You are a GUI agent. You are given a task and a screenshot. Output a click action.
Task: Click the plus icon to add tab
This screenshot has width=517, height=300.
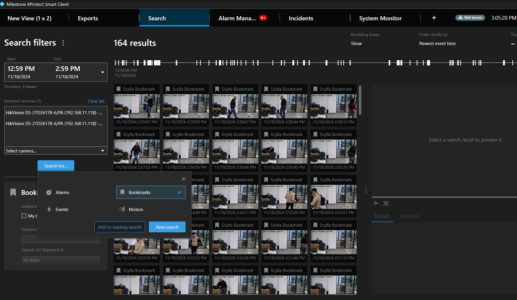click(434, 18)
